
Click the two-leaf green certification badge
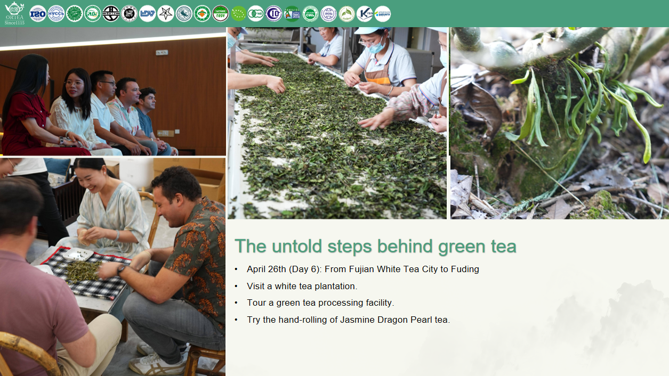[346, 13]
